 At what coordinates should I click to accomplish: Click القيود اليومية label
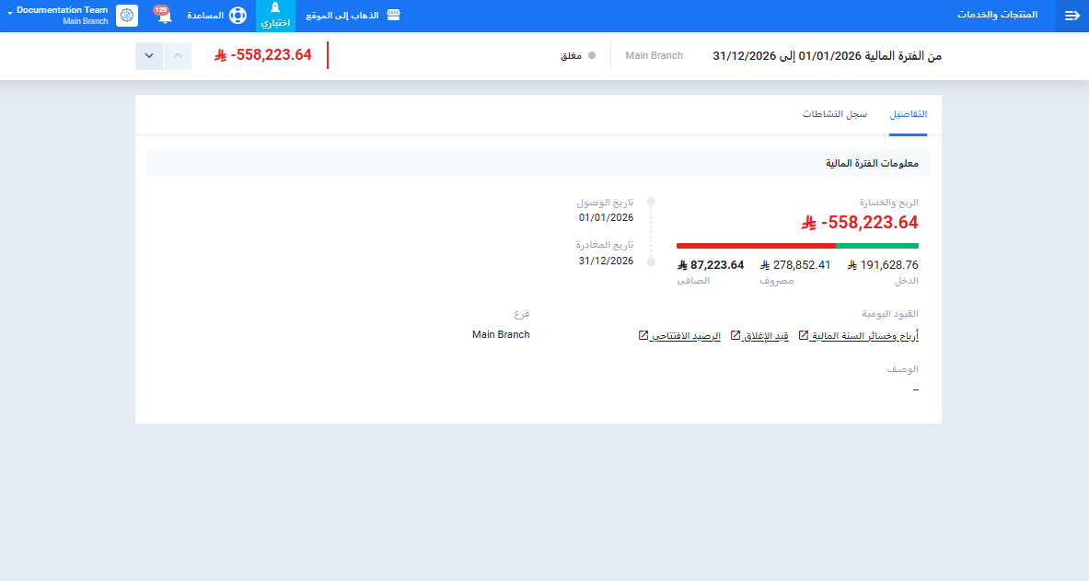[889, 313]
